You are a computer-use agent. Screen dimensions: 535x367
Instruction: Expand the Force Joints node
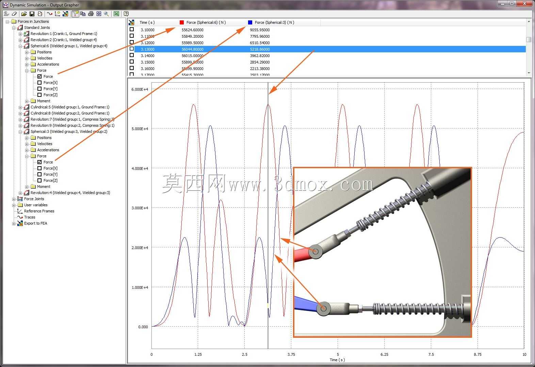pos(14,199)
